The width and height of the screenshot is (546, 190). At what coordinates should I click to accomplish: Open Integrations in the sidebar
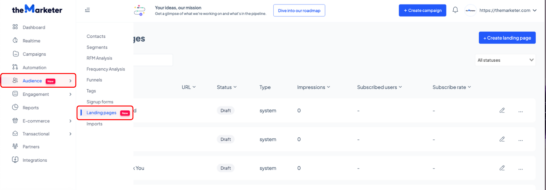tap(35, 160)
